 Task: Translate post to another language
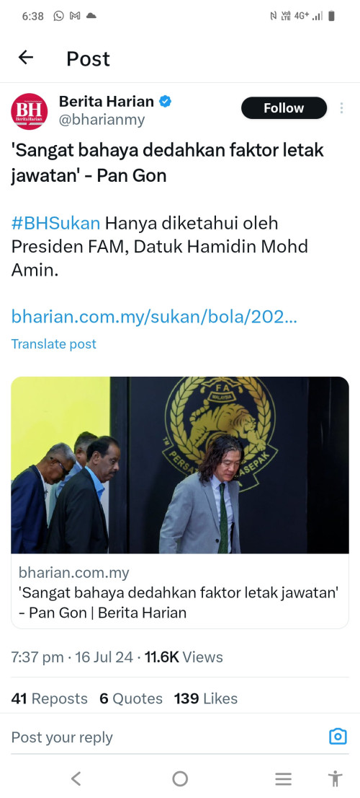(54, 344)
